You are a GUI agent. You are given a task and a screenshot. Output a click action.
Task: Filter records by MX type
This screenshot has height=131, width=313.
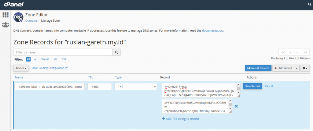(56, 59)
